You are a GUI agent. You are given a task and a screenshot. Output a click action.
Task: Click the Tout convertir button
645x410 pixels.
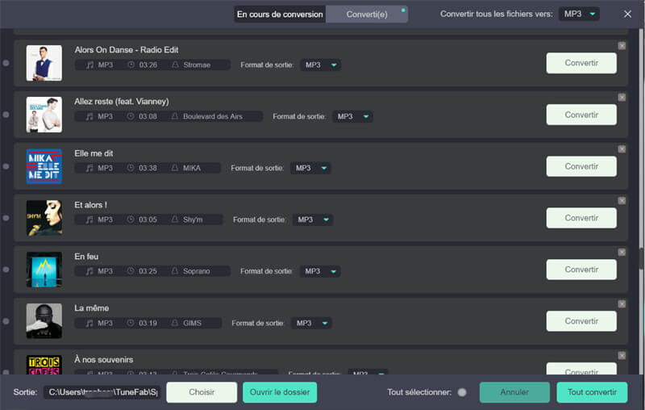click(592, 392)
